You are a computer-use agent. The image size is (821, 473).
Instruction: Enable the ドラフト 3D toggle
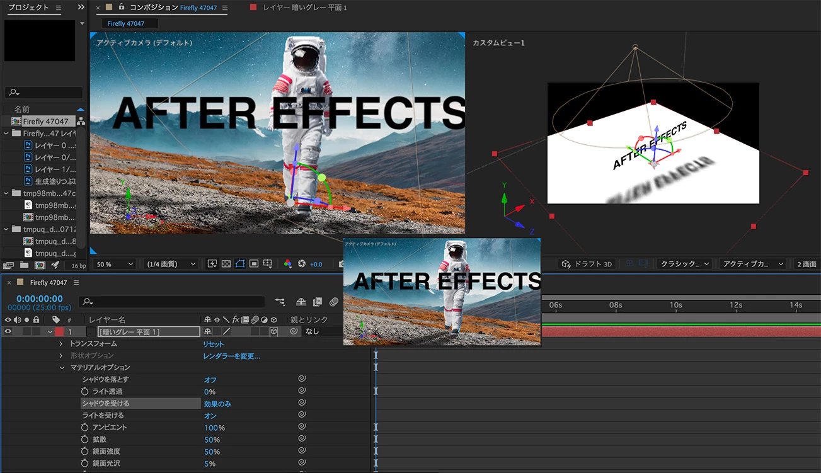tap(587, 264)
